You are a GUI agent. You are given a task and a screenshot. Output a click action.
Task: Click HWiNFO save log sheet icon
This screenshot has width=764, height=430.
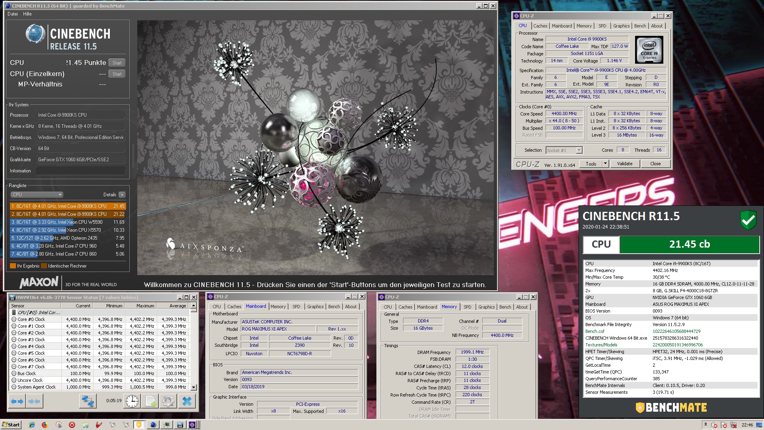tap(150, 401)
